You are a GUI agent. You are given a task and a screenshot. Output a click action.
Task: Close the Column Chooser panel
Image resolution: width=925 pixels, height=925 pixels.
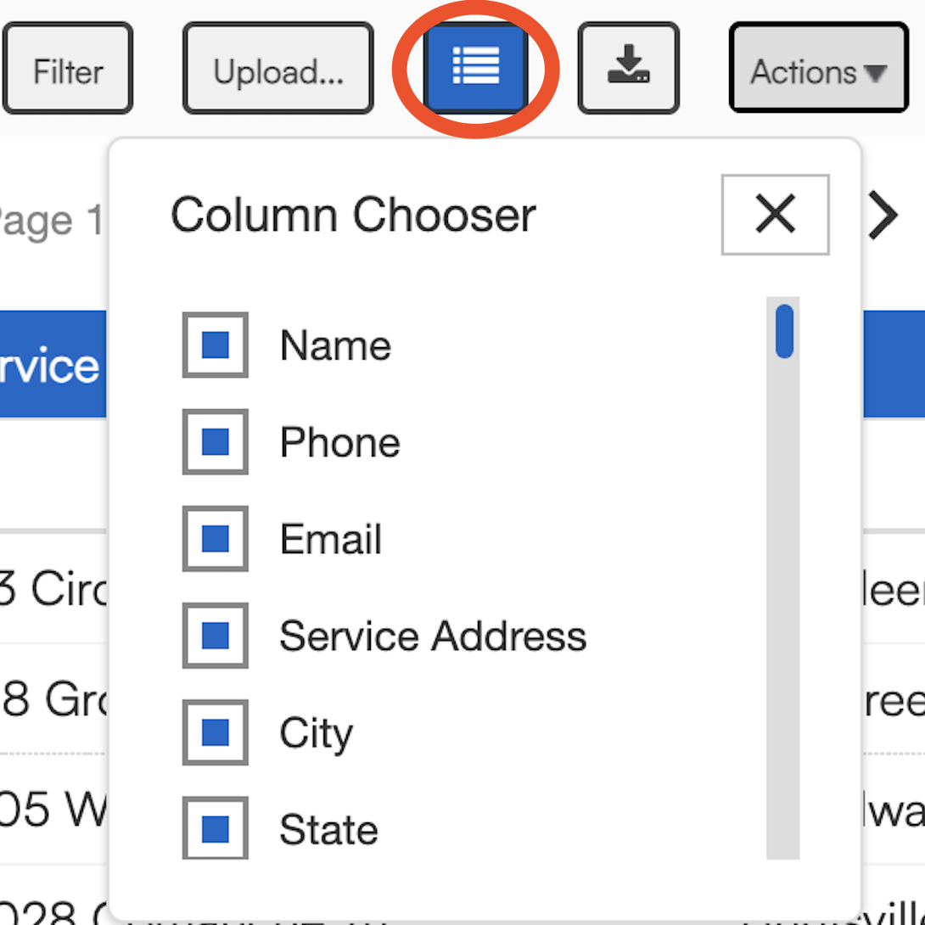click(775, 214)
